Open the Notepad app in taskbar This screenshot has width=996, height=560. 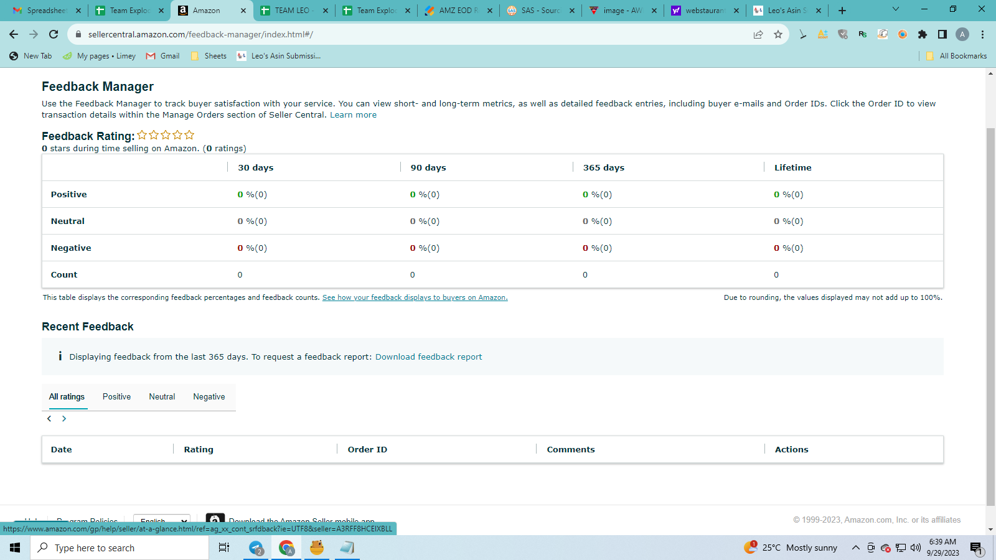(347, 548)
